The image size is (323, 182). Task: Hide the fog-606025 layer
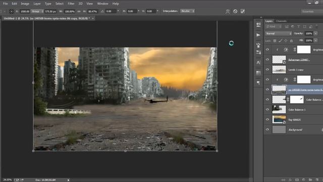click(267, 119)
